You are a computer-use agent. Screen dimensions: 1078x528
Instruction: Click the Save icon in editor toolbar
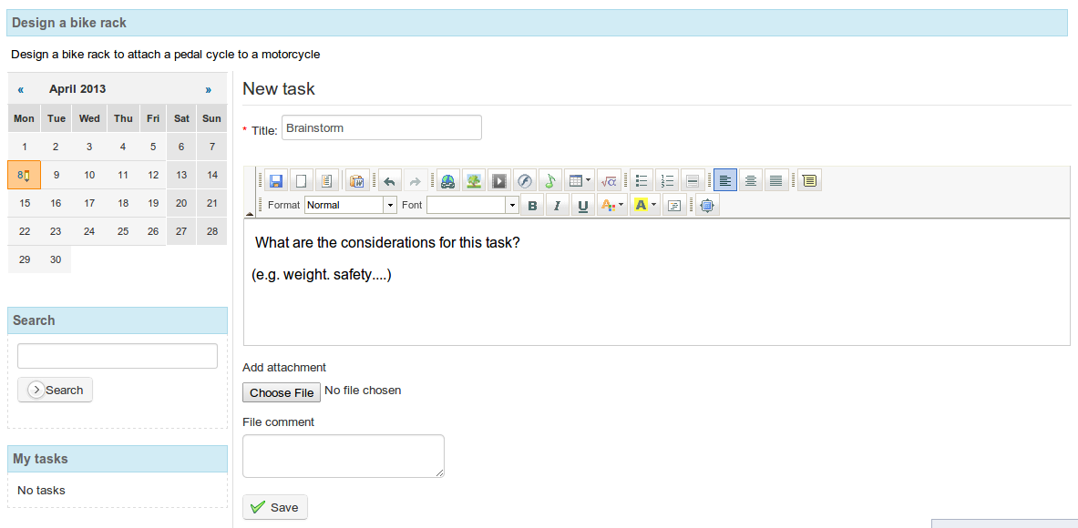(x=276, y=180)
